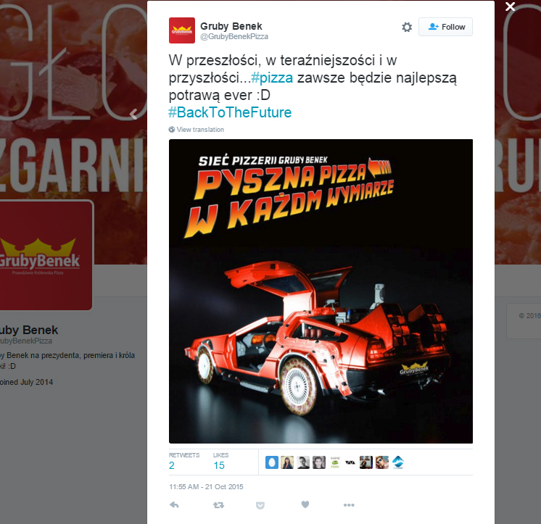541x524 pixels.
Task: Close the tweet overlay with X
Action: 511,7
